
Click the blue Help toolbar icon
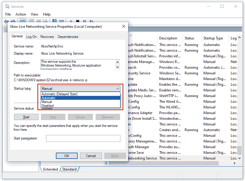[55, 21]
